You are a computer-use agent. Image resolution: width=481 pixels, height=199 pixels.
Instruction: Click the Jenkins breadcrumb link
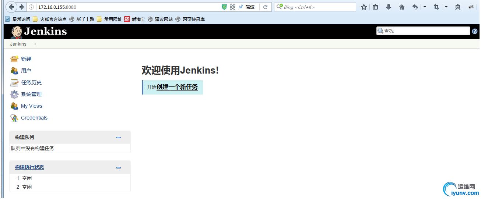18,44
